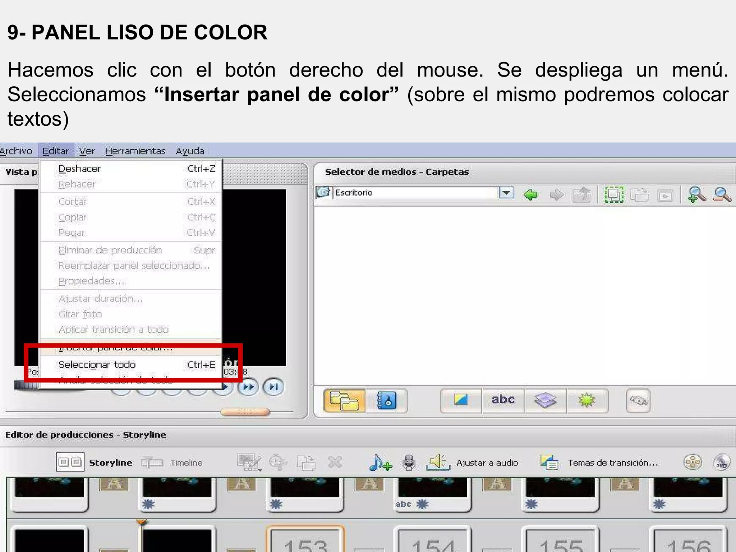Screen dimensions: 736x552
Task: Open the abc text tool
Action: [x=503, y=400]
